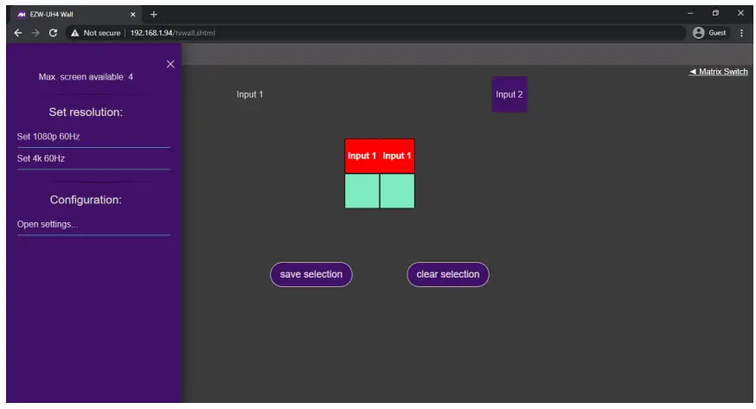
Task: Click the Set resolution heading
Action: pos(86,112)
